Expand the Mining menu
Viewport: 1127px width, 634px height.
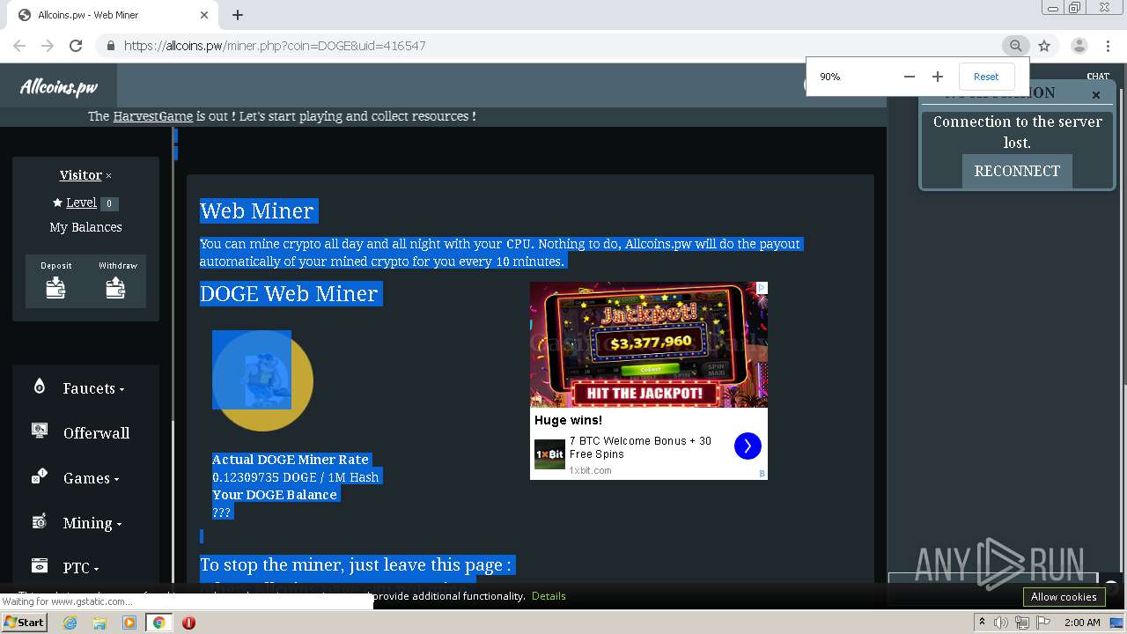92,523
